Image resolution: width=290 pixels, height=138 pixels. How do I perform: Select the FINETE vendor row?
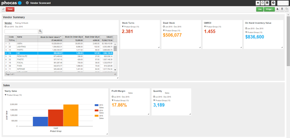point(58,60)
